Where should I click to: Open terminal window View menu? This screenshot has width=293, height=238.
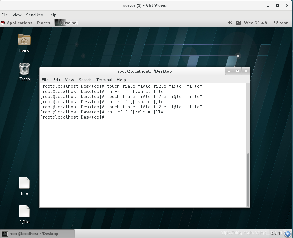tap(69, 80)
